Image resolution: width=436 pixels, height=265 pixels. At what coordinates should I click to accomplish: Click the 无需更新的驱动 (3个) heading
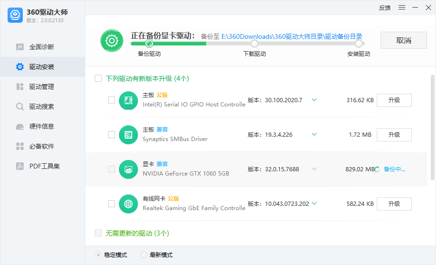(137, 233)
